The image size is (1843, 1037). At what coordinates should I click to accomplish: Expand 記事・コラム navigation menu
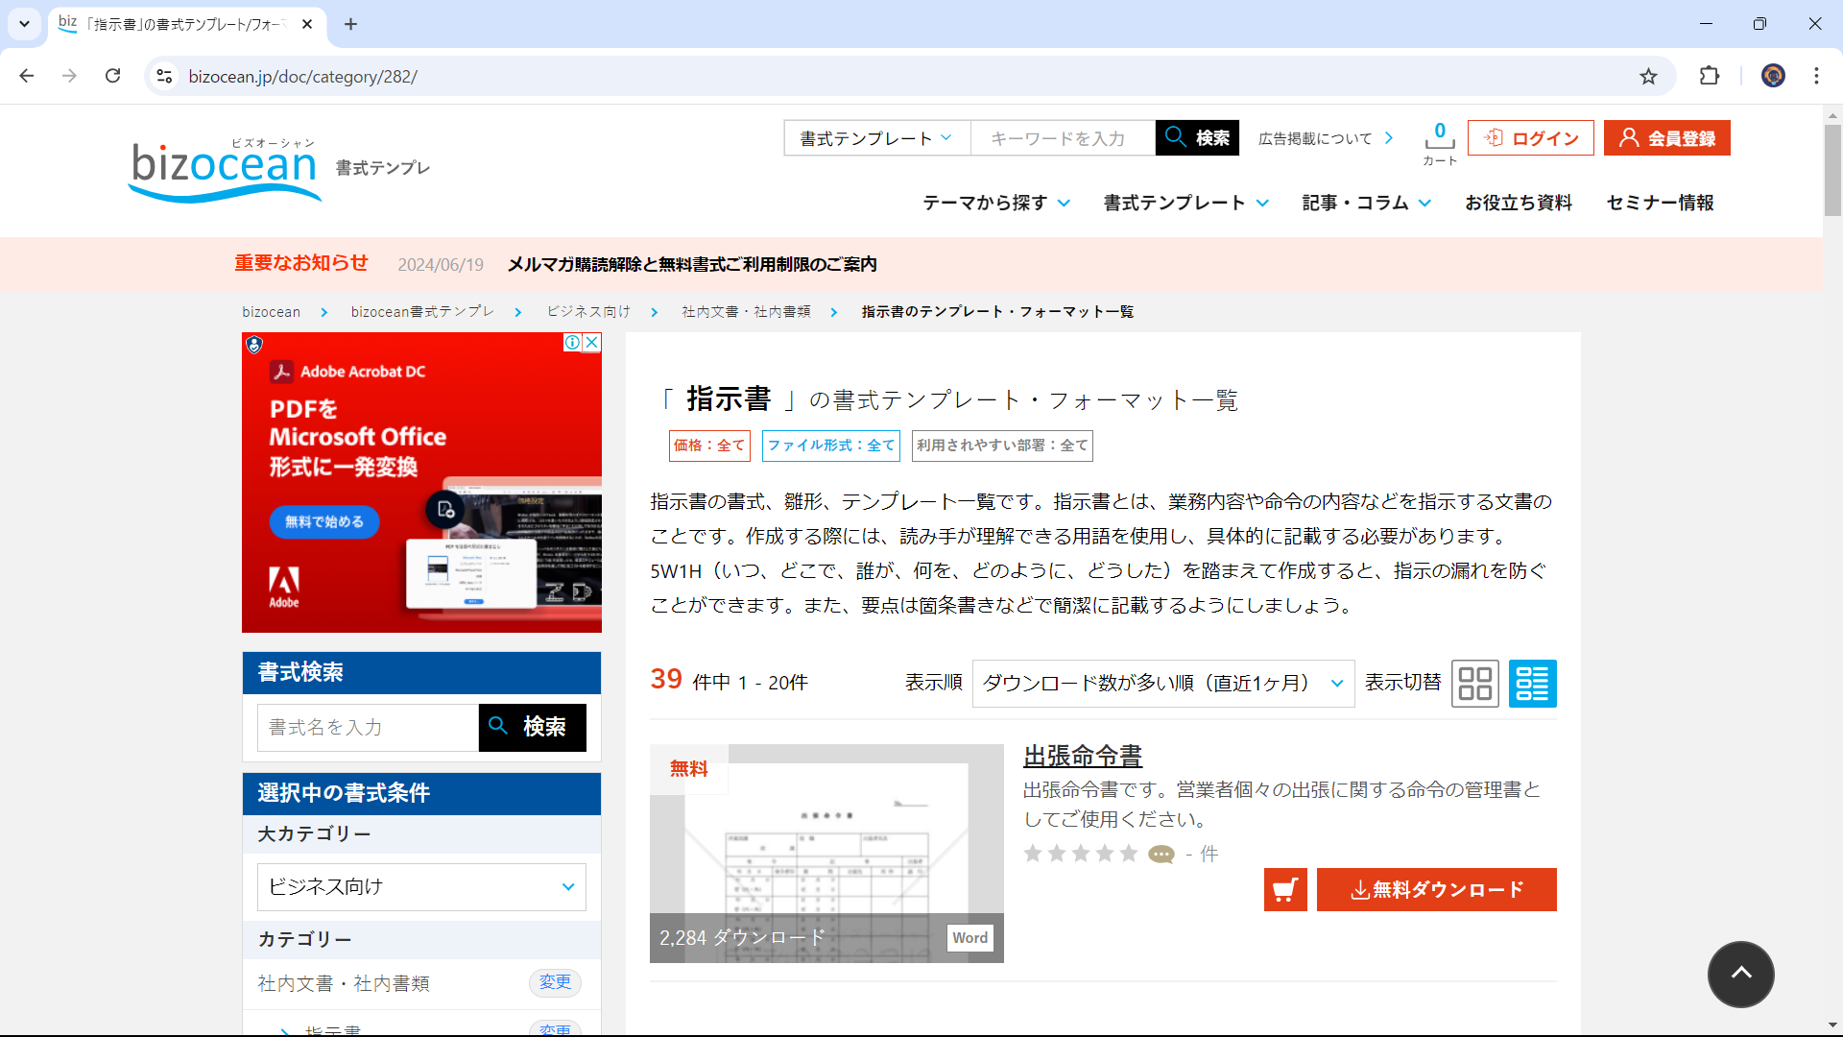click(1367, 204)
